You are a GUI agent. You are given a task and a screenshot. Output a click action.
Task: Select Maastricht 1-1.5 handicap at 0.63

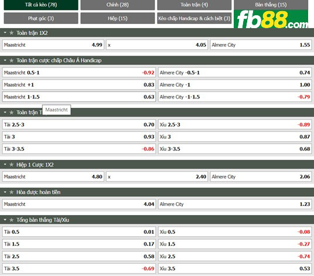pos(79,97)
